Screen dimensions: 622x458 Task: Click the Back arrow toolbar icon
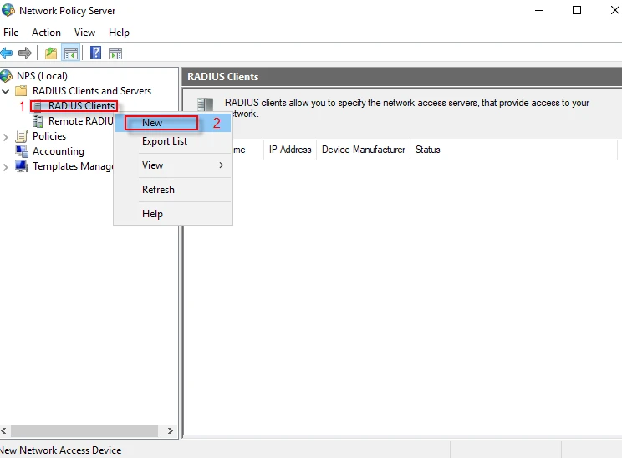[8, 53]
